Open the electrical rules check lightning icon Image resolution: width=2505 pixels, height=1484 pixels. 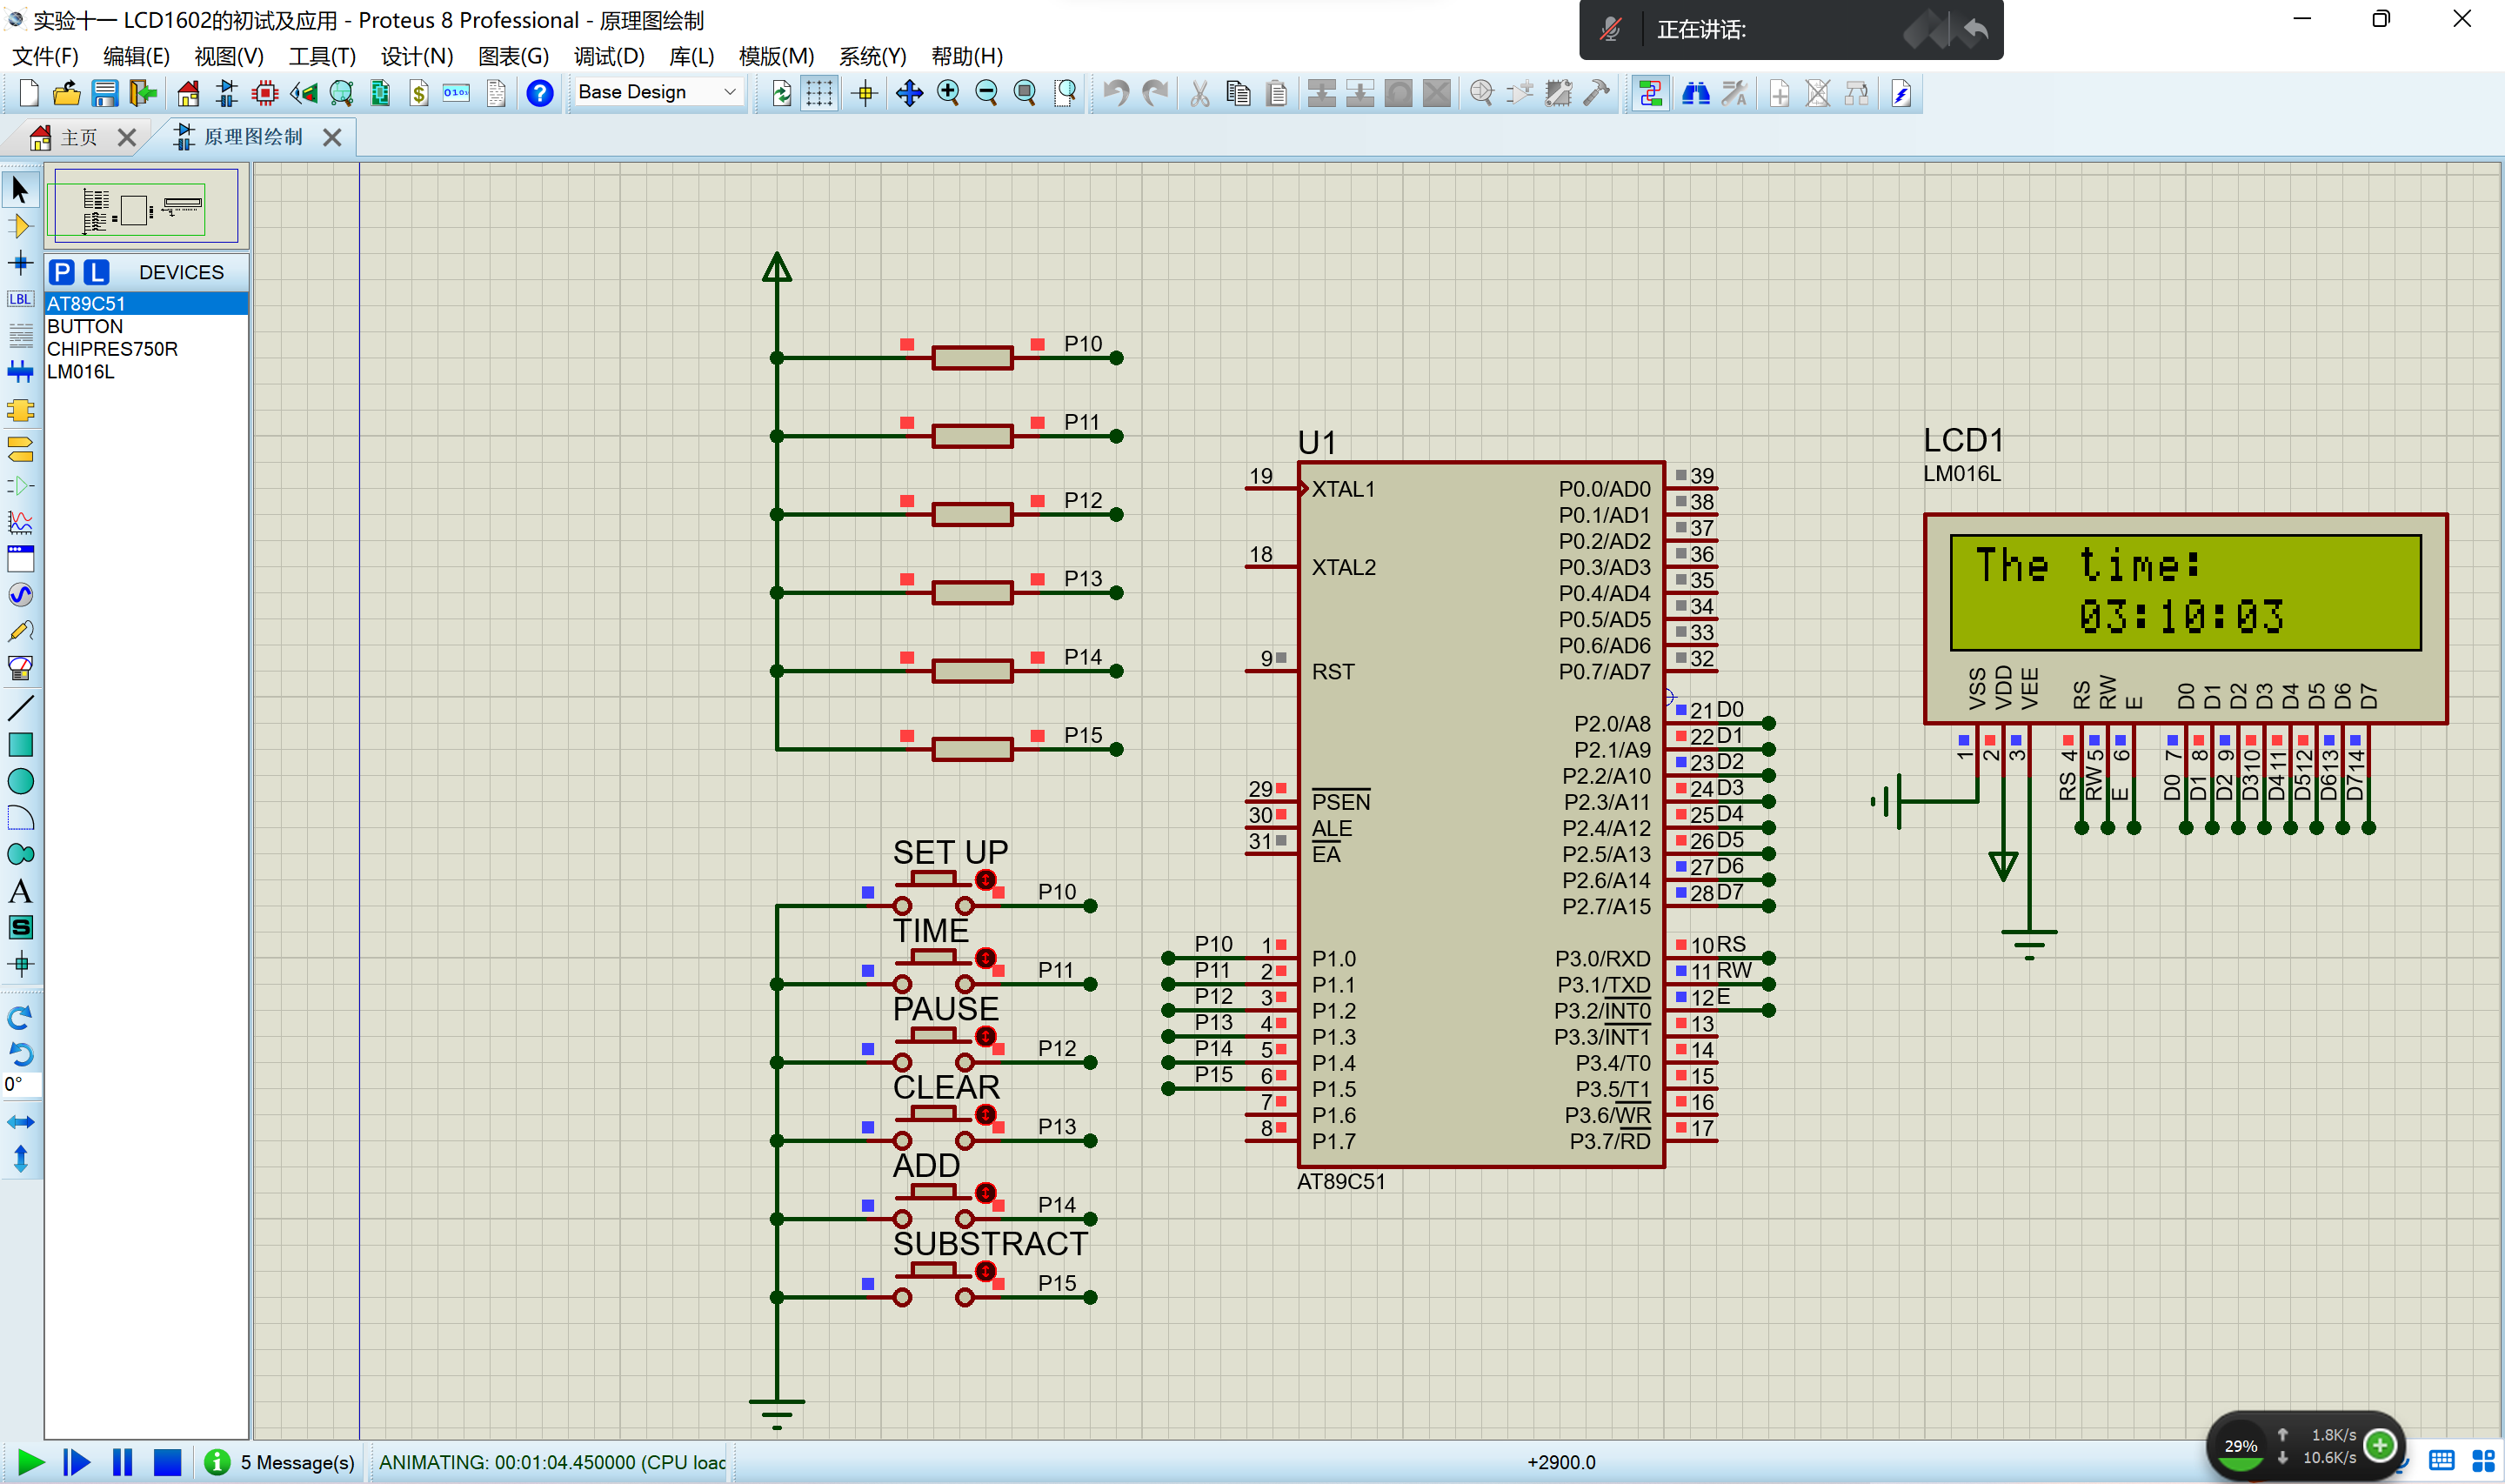tap(1901, 93)
